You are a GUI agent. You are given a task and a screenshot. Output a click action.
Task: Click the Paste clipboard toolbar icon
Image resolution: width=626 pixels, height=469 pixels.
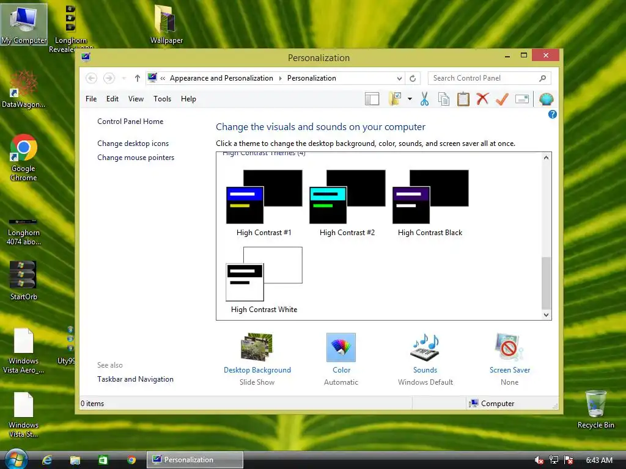(463, 99)
